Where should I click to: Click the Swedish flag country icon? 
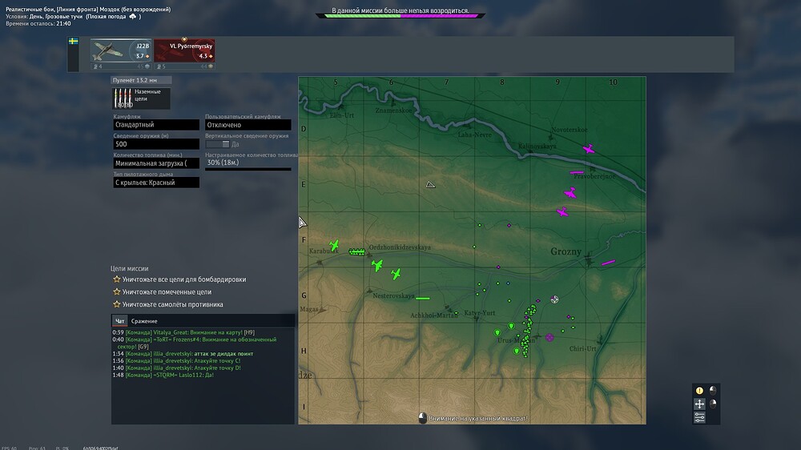74,41
